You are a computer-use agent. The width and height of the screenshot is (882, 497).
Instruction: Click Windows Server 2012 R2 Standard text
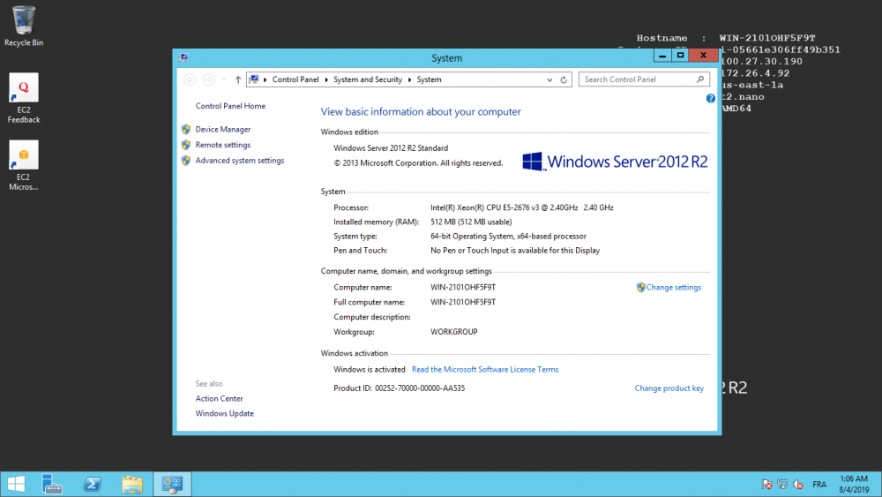coord(391,148)
